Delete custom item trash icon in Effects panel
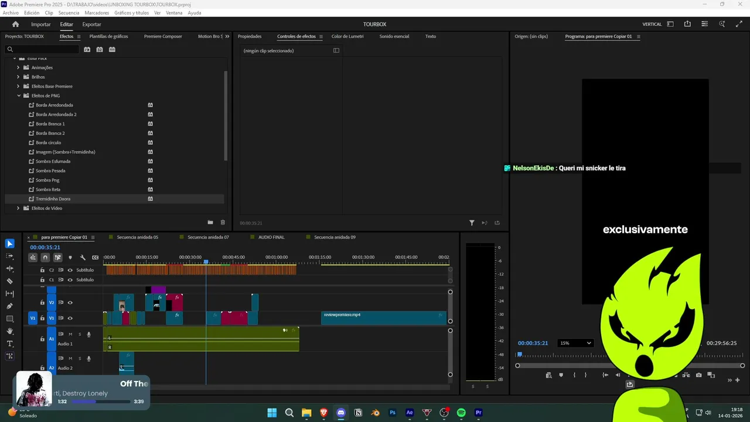The width and height of the screenshot is (750, 422). [223, 223]
